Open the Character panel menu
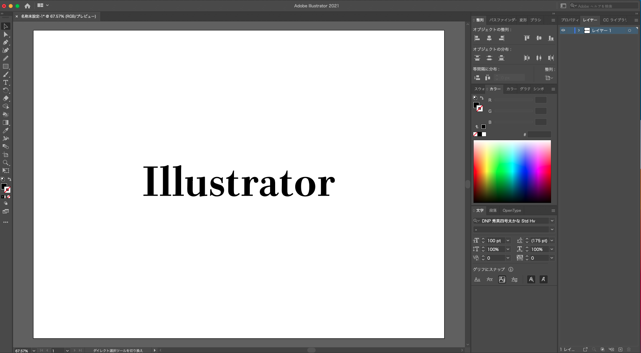This screenshot has width=641, height=353. pos(553,210)
